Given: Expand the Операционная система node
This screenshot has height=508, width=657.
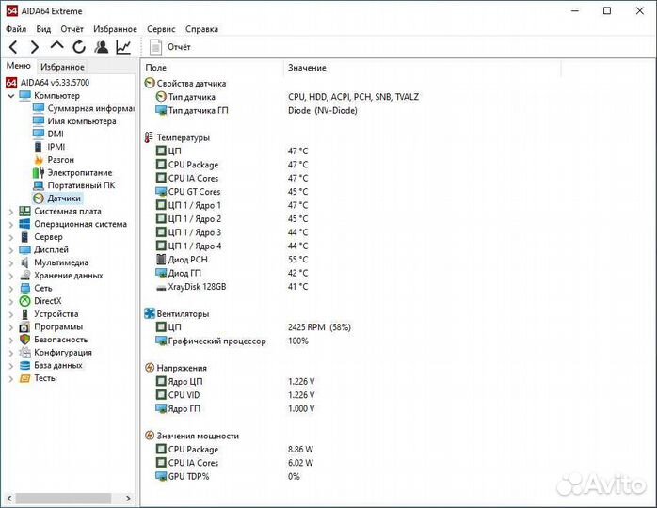Looking at the screenshot, I should click(x=11, y=225).
